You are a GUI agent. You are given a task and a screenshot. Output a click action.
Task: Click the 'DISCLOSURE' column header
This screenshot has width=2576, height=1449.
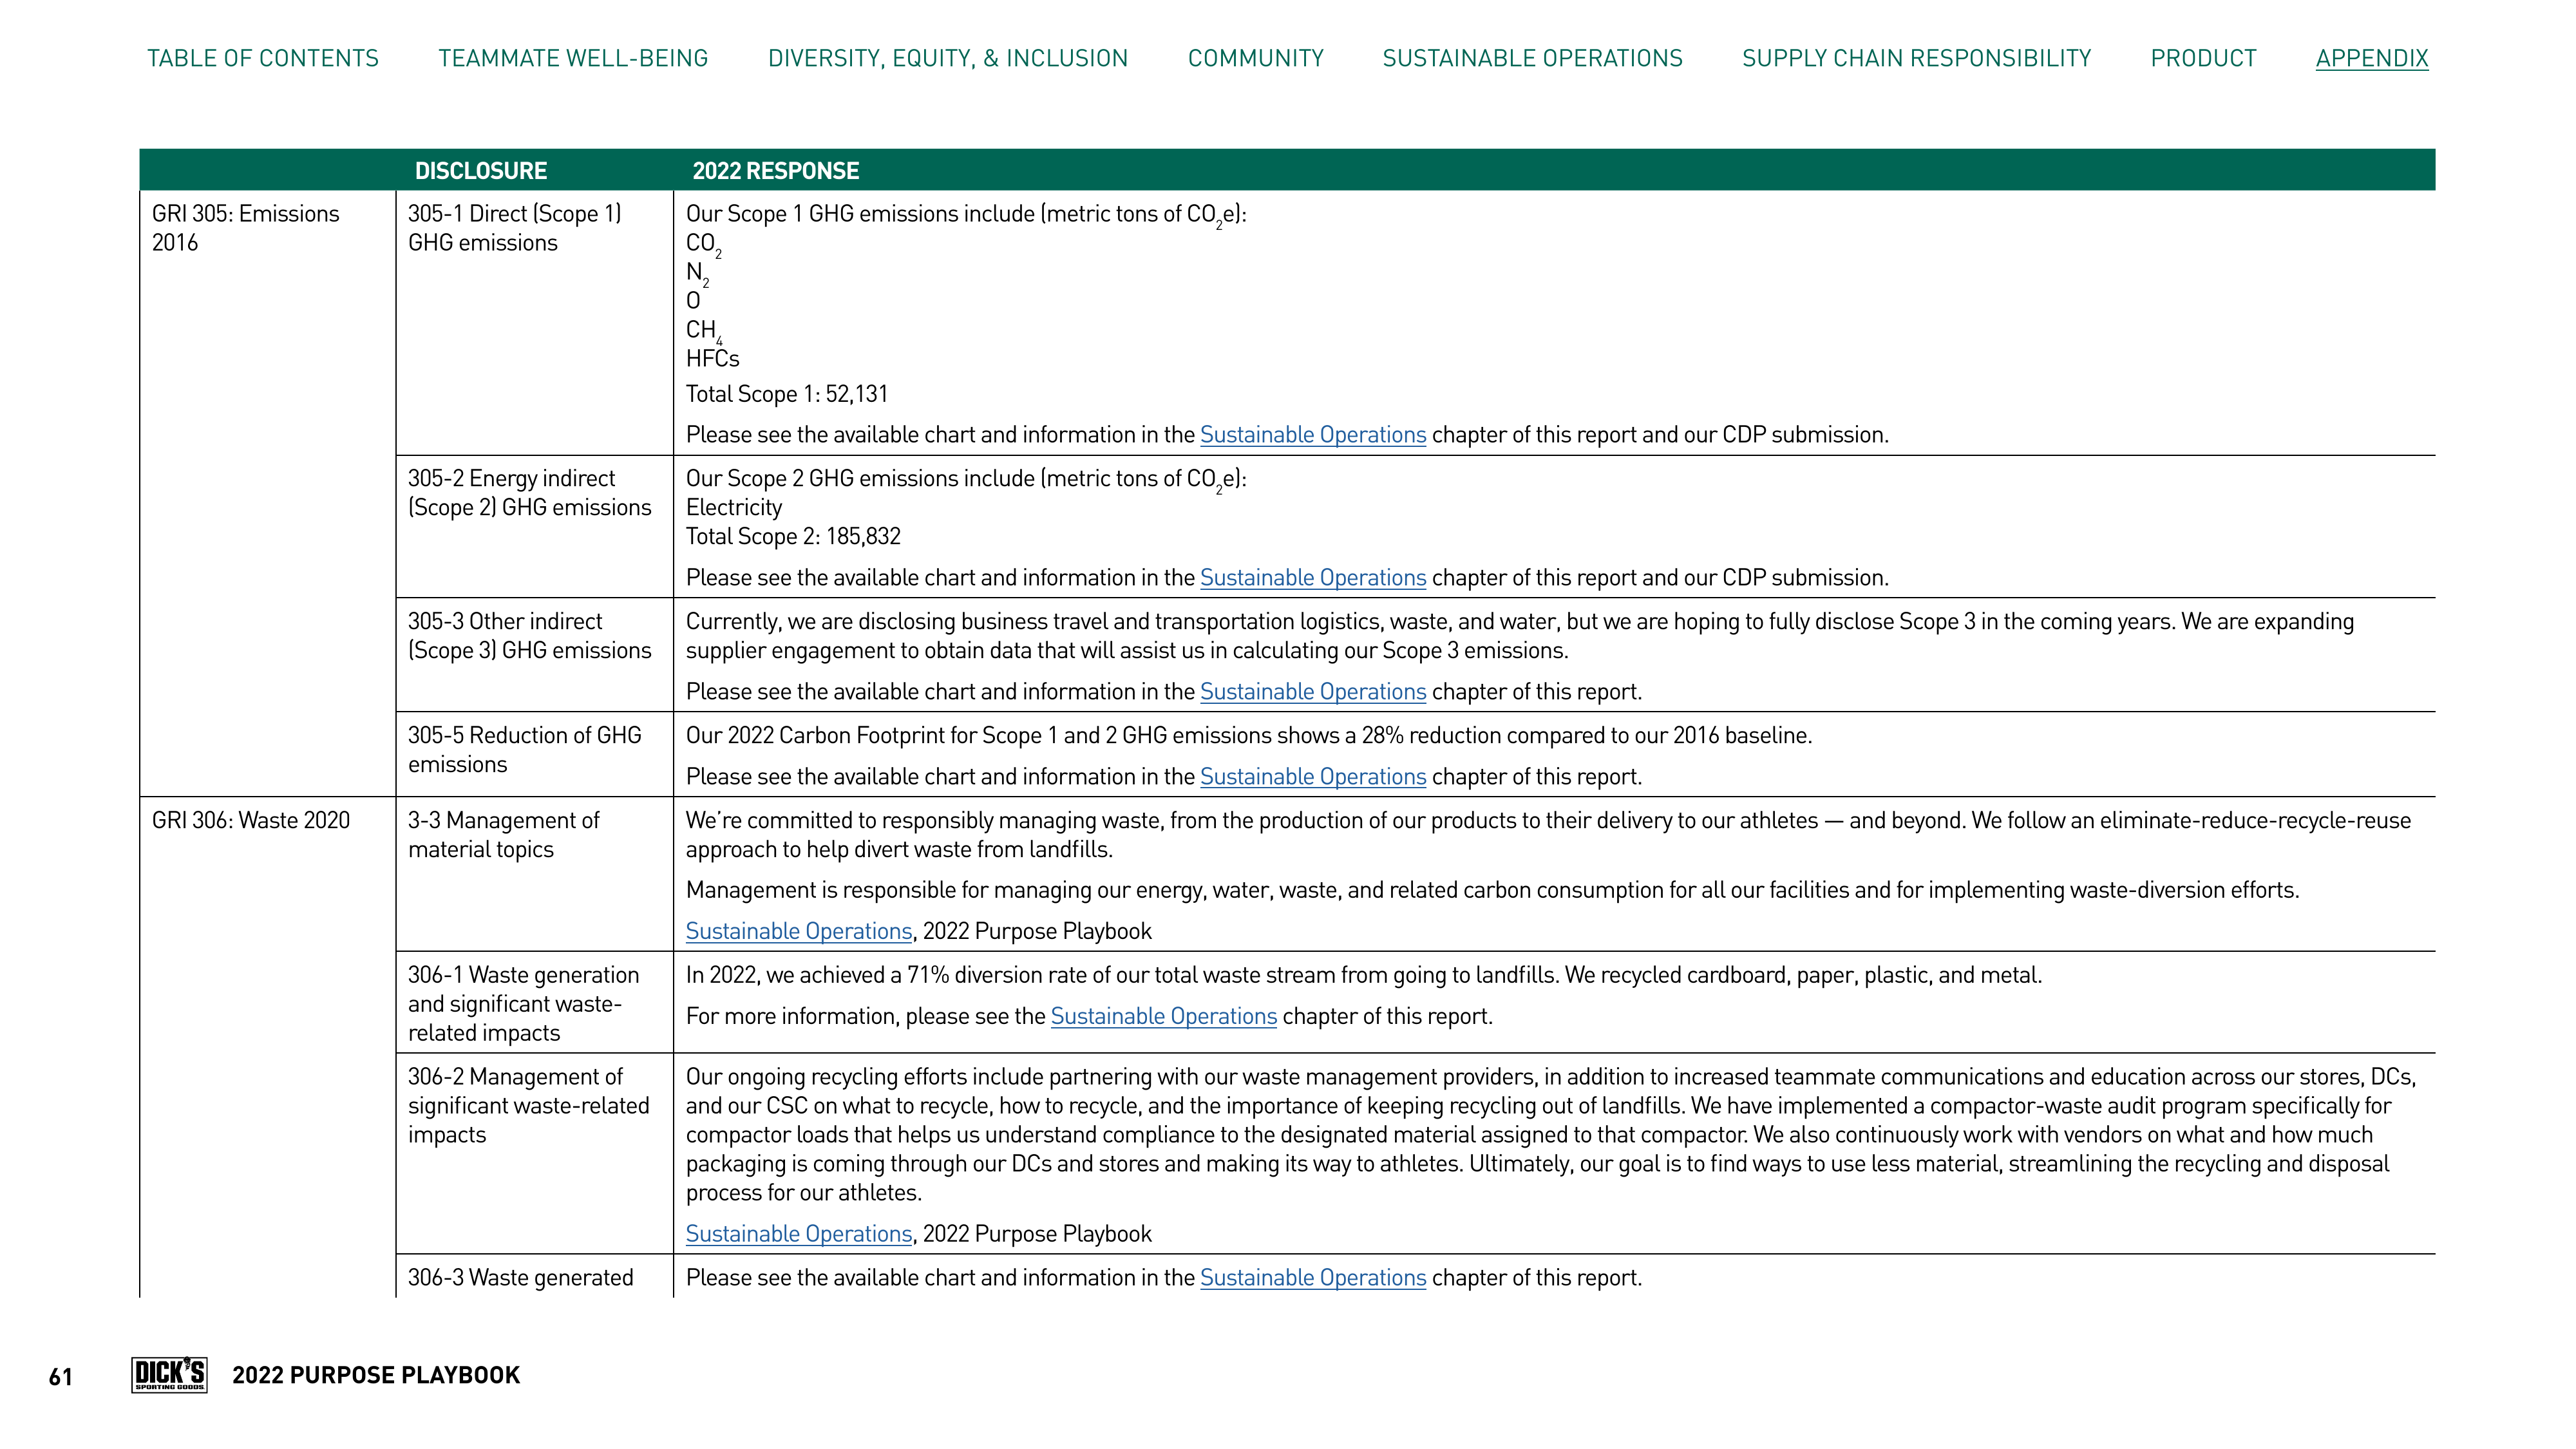tap(481, 171)
